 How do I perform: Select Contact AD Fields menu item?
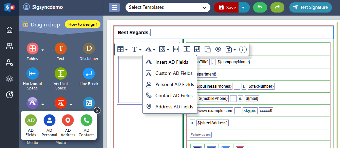point(170,96)
